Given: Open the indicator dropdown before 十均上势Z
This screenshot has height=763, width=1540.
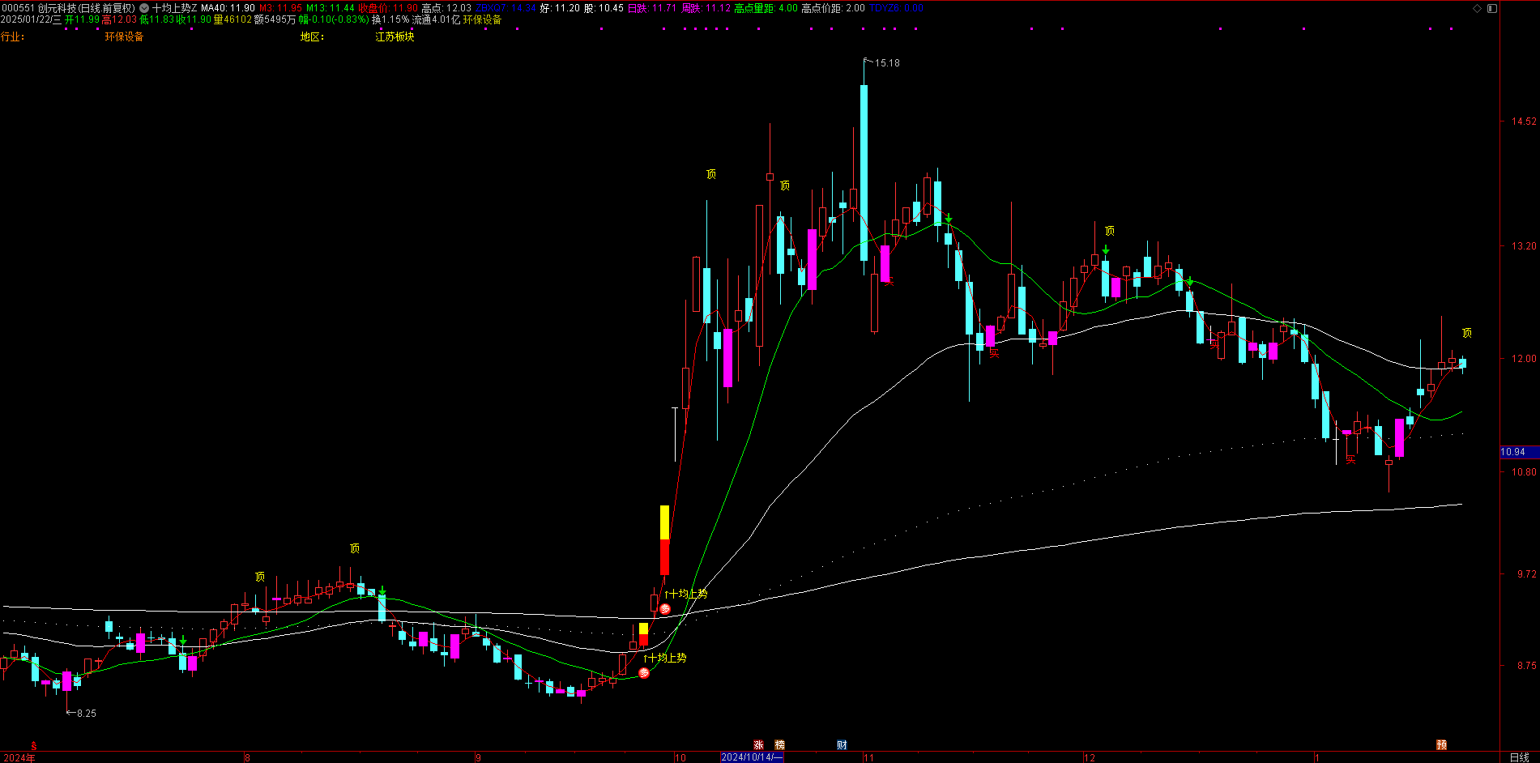Looking at the screenshot, I should [144, 8].
